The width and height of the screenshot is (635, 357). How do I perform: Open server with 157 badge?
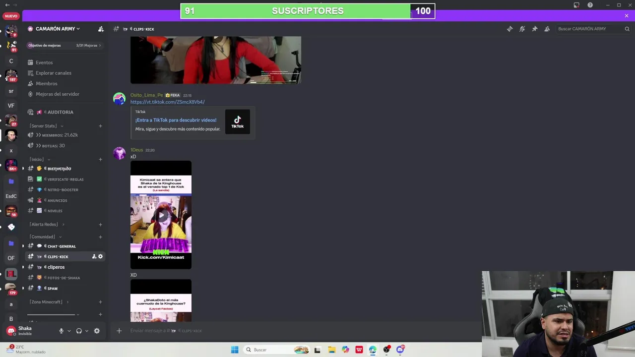click(11, 76)
